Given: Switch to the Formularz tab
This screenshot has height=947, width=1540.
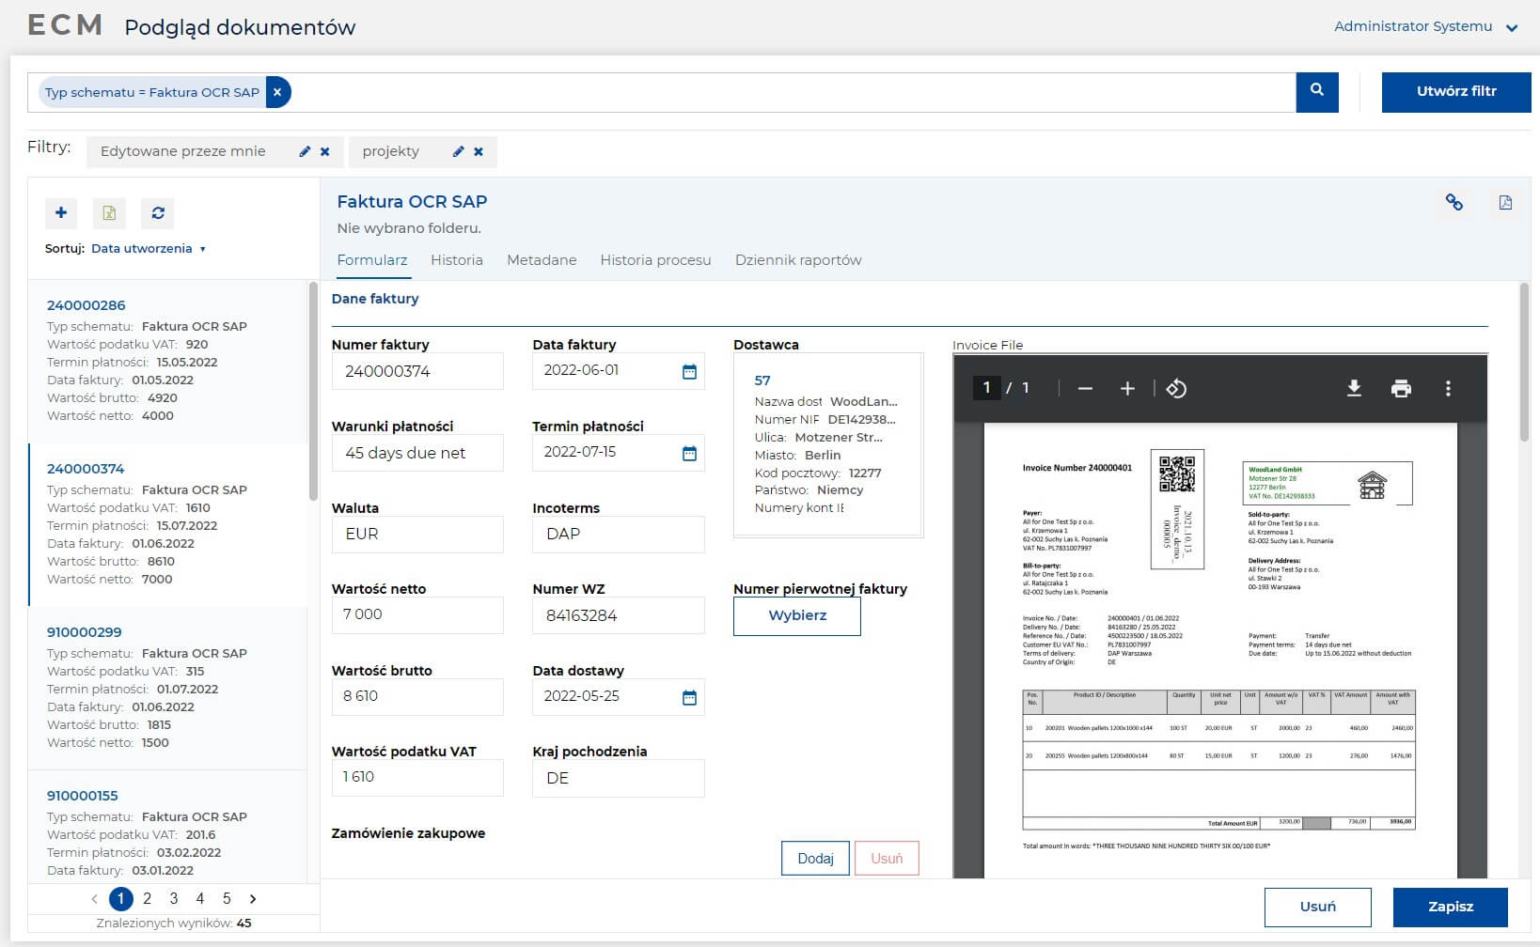Looking at the screenshot, I should (x=372, y=260).
